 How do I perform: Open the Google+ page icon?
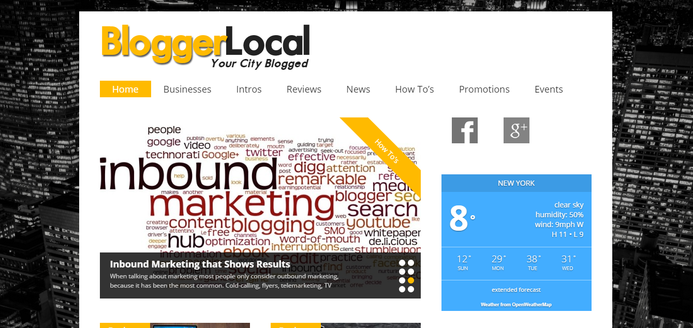coord(517,130)
